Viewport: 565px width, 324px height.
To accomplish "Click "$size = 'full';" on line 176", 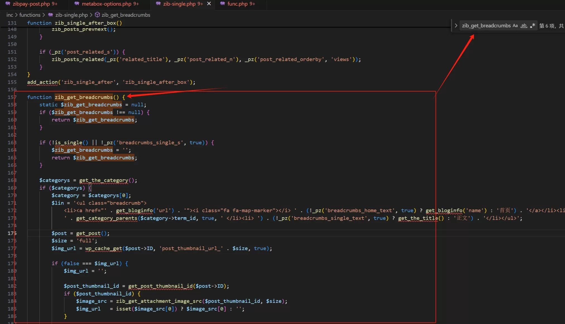I will (74, 241).
